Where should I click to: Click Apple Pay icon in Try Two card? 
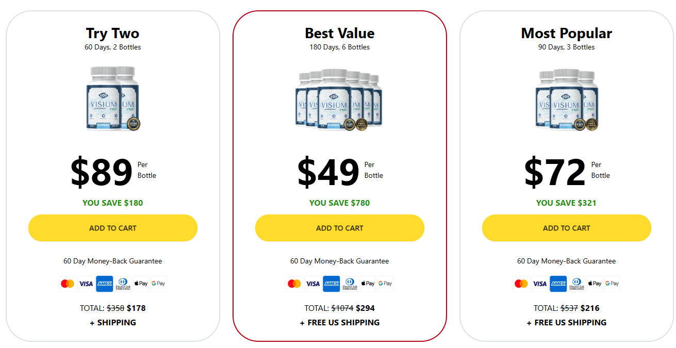click(x=141, y=284)
